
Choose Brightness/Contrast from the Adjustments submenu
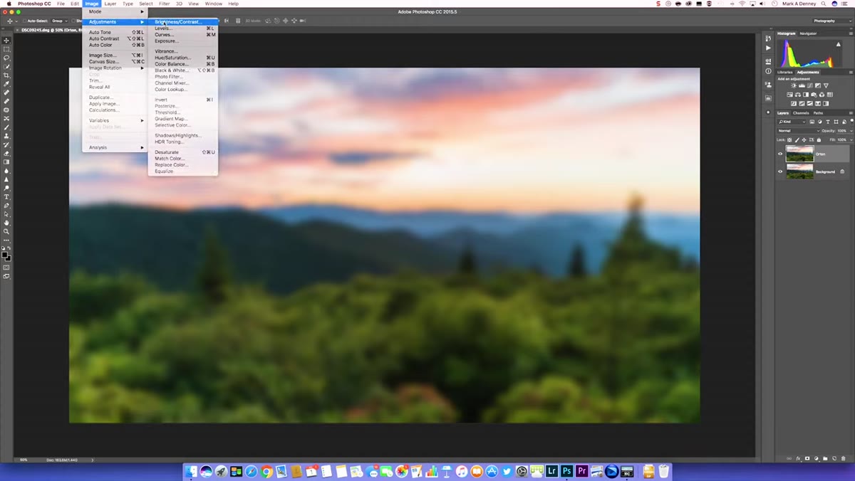point(183,22)
